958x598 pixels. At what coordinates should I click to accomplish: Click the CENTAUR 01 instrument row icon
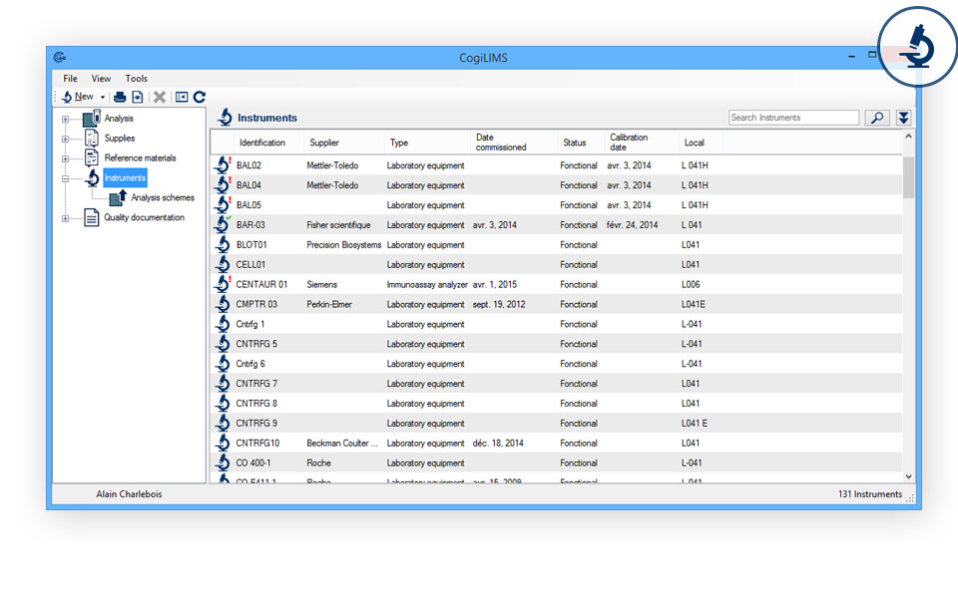click(223, 285)
